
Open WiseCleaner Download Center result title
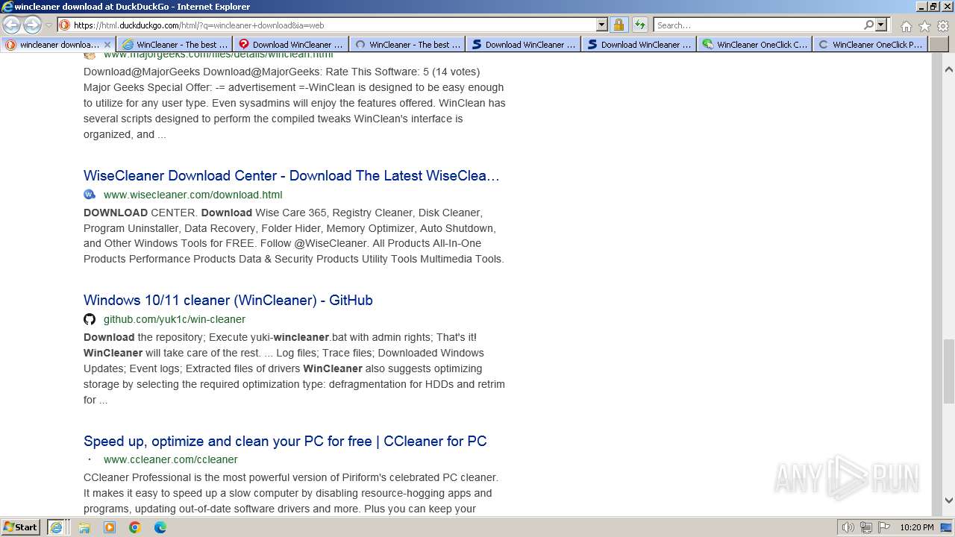click(x=292, y=176)
